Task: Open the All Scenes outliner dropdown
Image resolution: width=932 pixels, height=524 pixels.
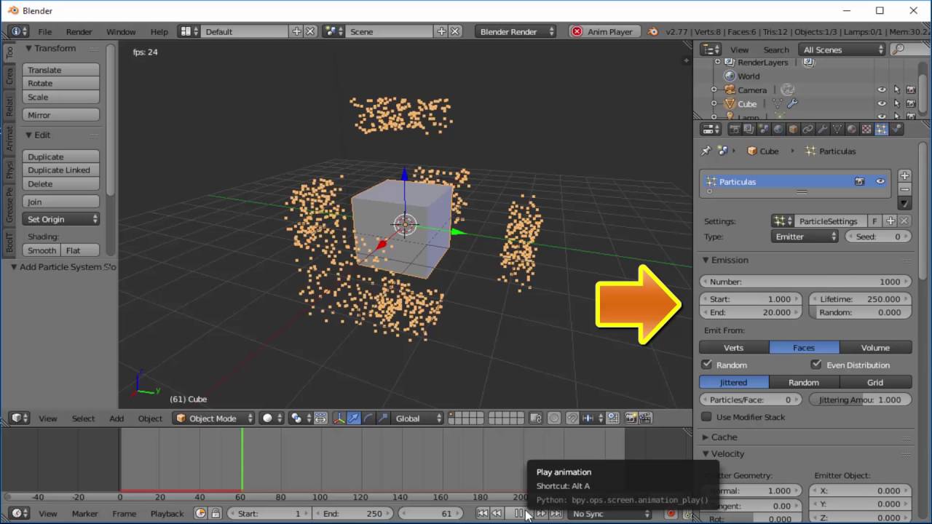Action: pyautogui.click(x=842, y=49)
